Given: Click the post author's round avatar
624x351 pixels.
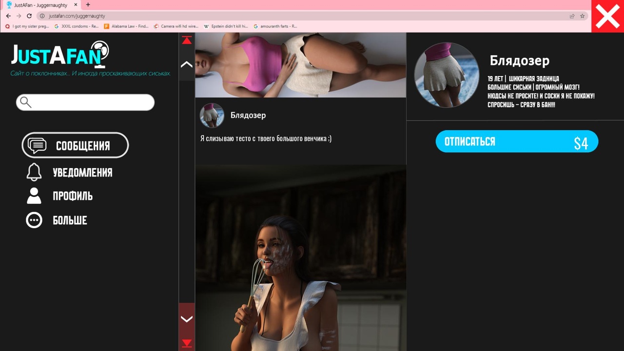Looking at the screenshot, I should tap(212, 116).
